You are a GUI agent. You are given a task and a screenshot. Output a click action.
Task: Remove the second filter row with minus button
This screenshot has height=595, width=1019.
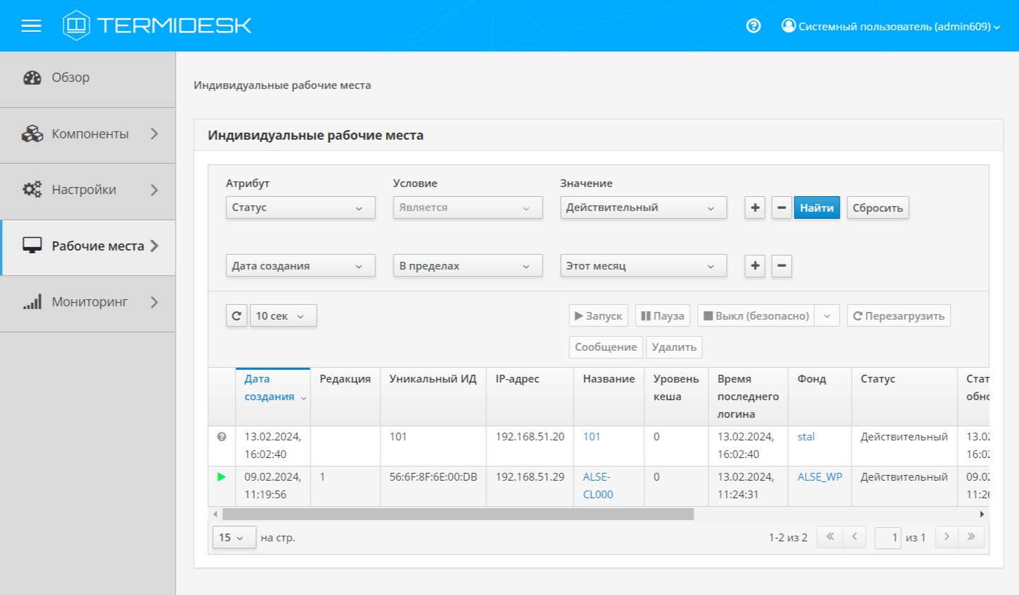(x=781, y=266)
